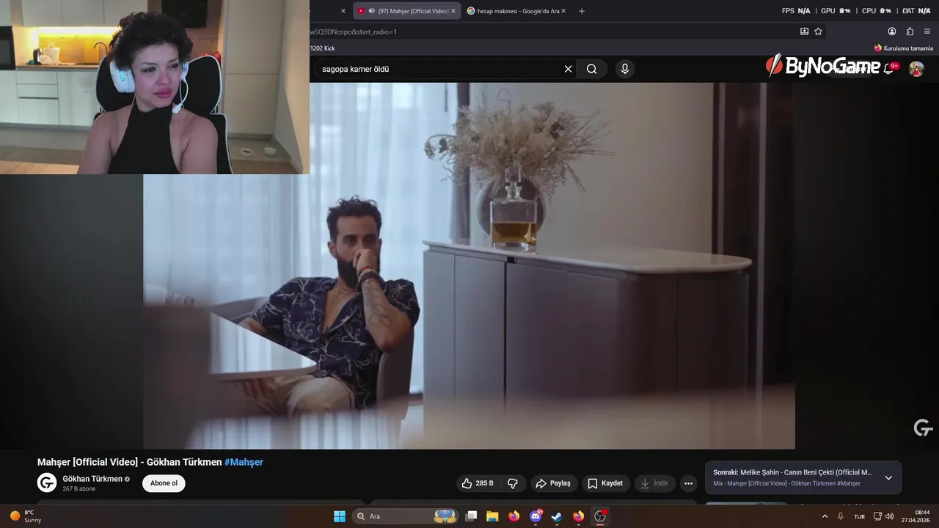
Task: Open Gökhan Türkmen channel name link
Action: (x=92, y=479)
